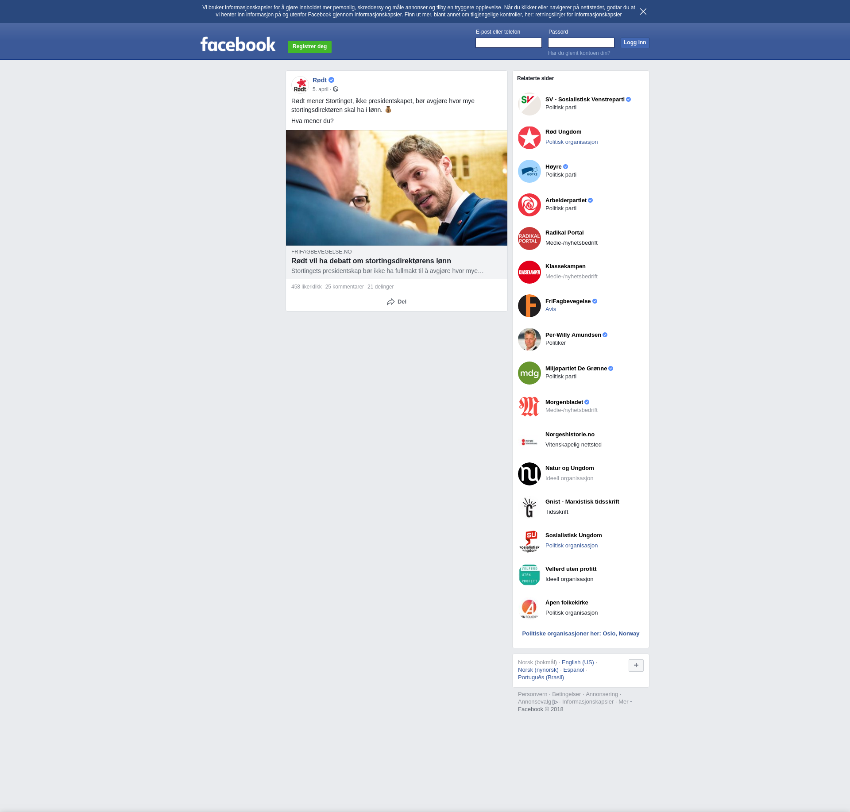Open Natur og Ungdom logo
The width and height of the screenshot is (850, 812).
tap(529, 474)
